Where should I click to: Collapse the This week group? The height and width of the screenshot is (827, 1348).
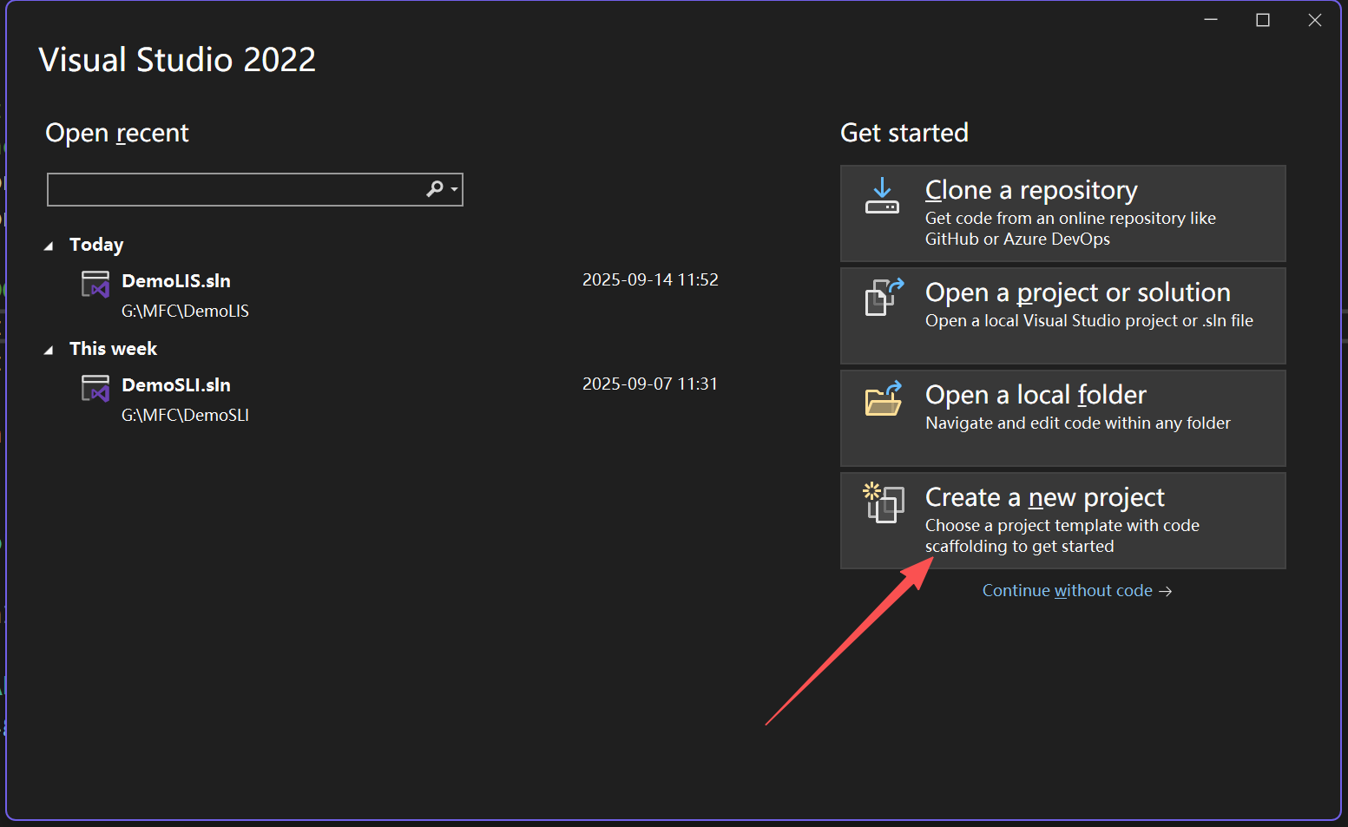tap(49, 350)
